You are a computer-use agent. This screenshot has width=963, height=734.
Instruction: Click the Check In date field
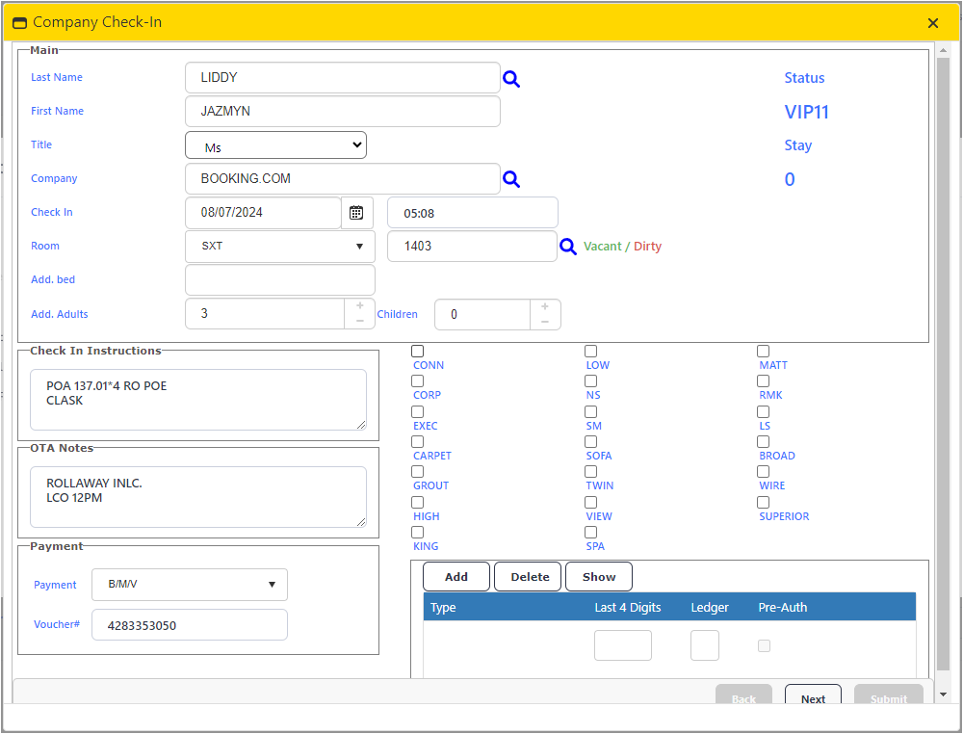[264, 213]
